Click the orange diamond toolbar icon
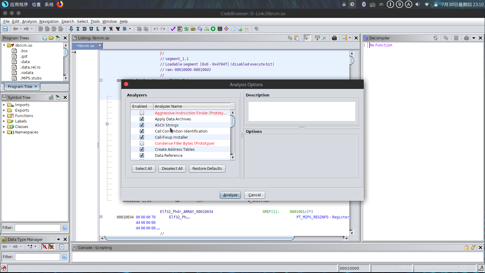485x273 pixels. 226,29
